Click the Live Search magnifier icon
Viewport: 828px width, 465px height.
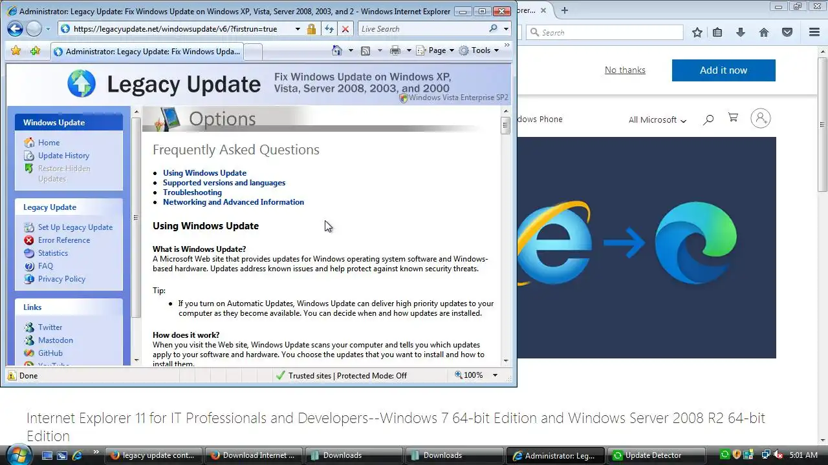click(x=493, y=28)
